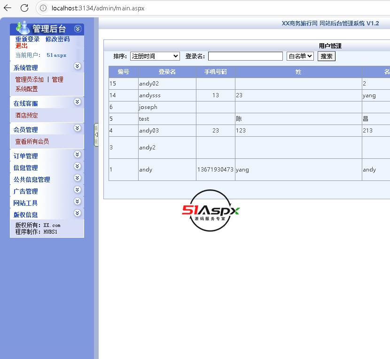Click the address bar URL
This screenshot has height=359, width=390.
[98, 8]
